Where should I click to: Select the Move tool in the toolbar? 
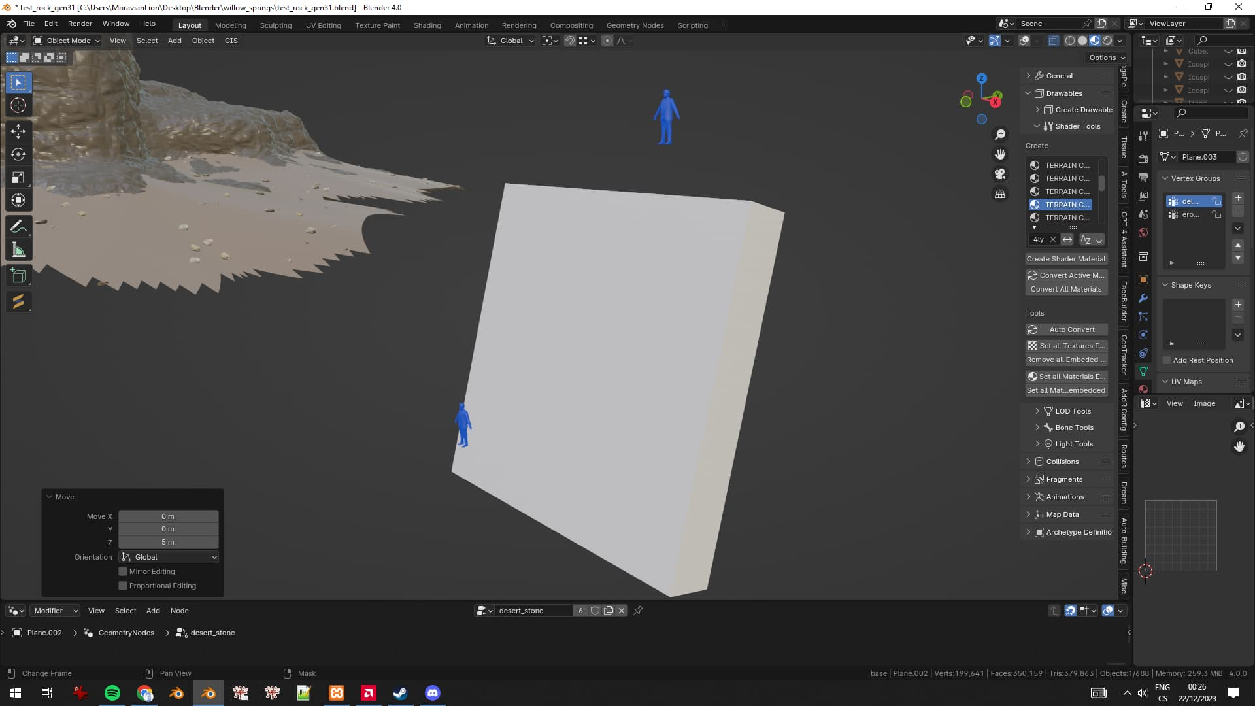(x=18, y=131)
